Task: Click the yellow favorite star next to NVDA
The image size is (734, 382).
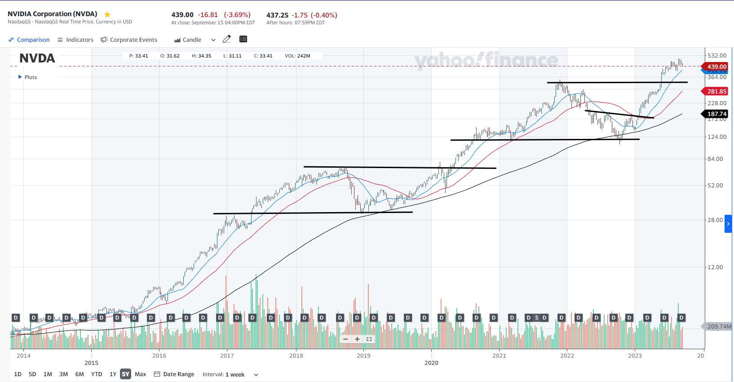Action: click(x=107, y=14)
